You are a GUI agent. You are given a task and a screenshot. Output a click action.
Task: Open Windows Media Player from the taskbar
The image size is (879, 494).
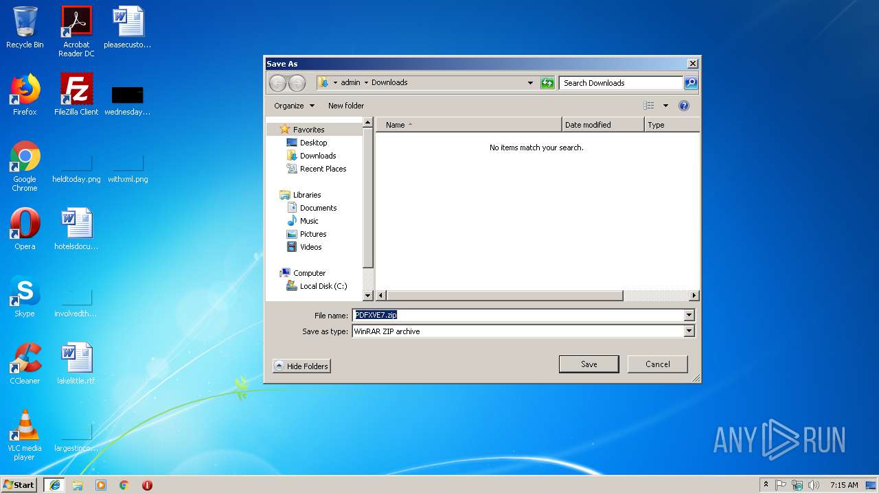click(101, 485)
